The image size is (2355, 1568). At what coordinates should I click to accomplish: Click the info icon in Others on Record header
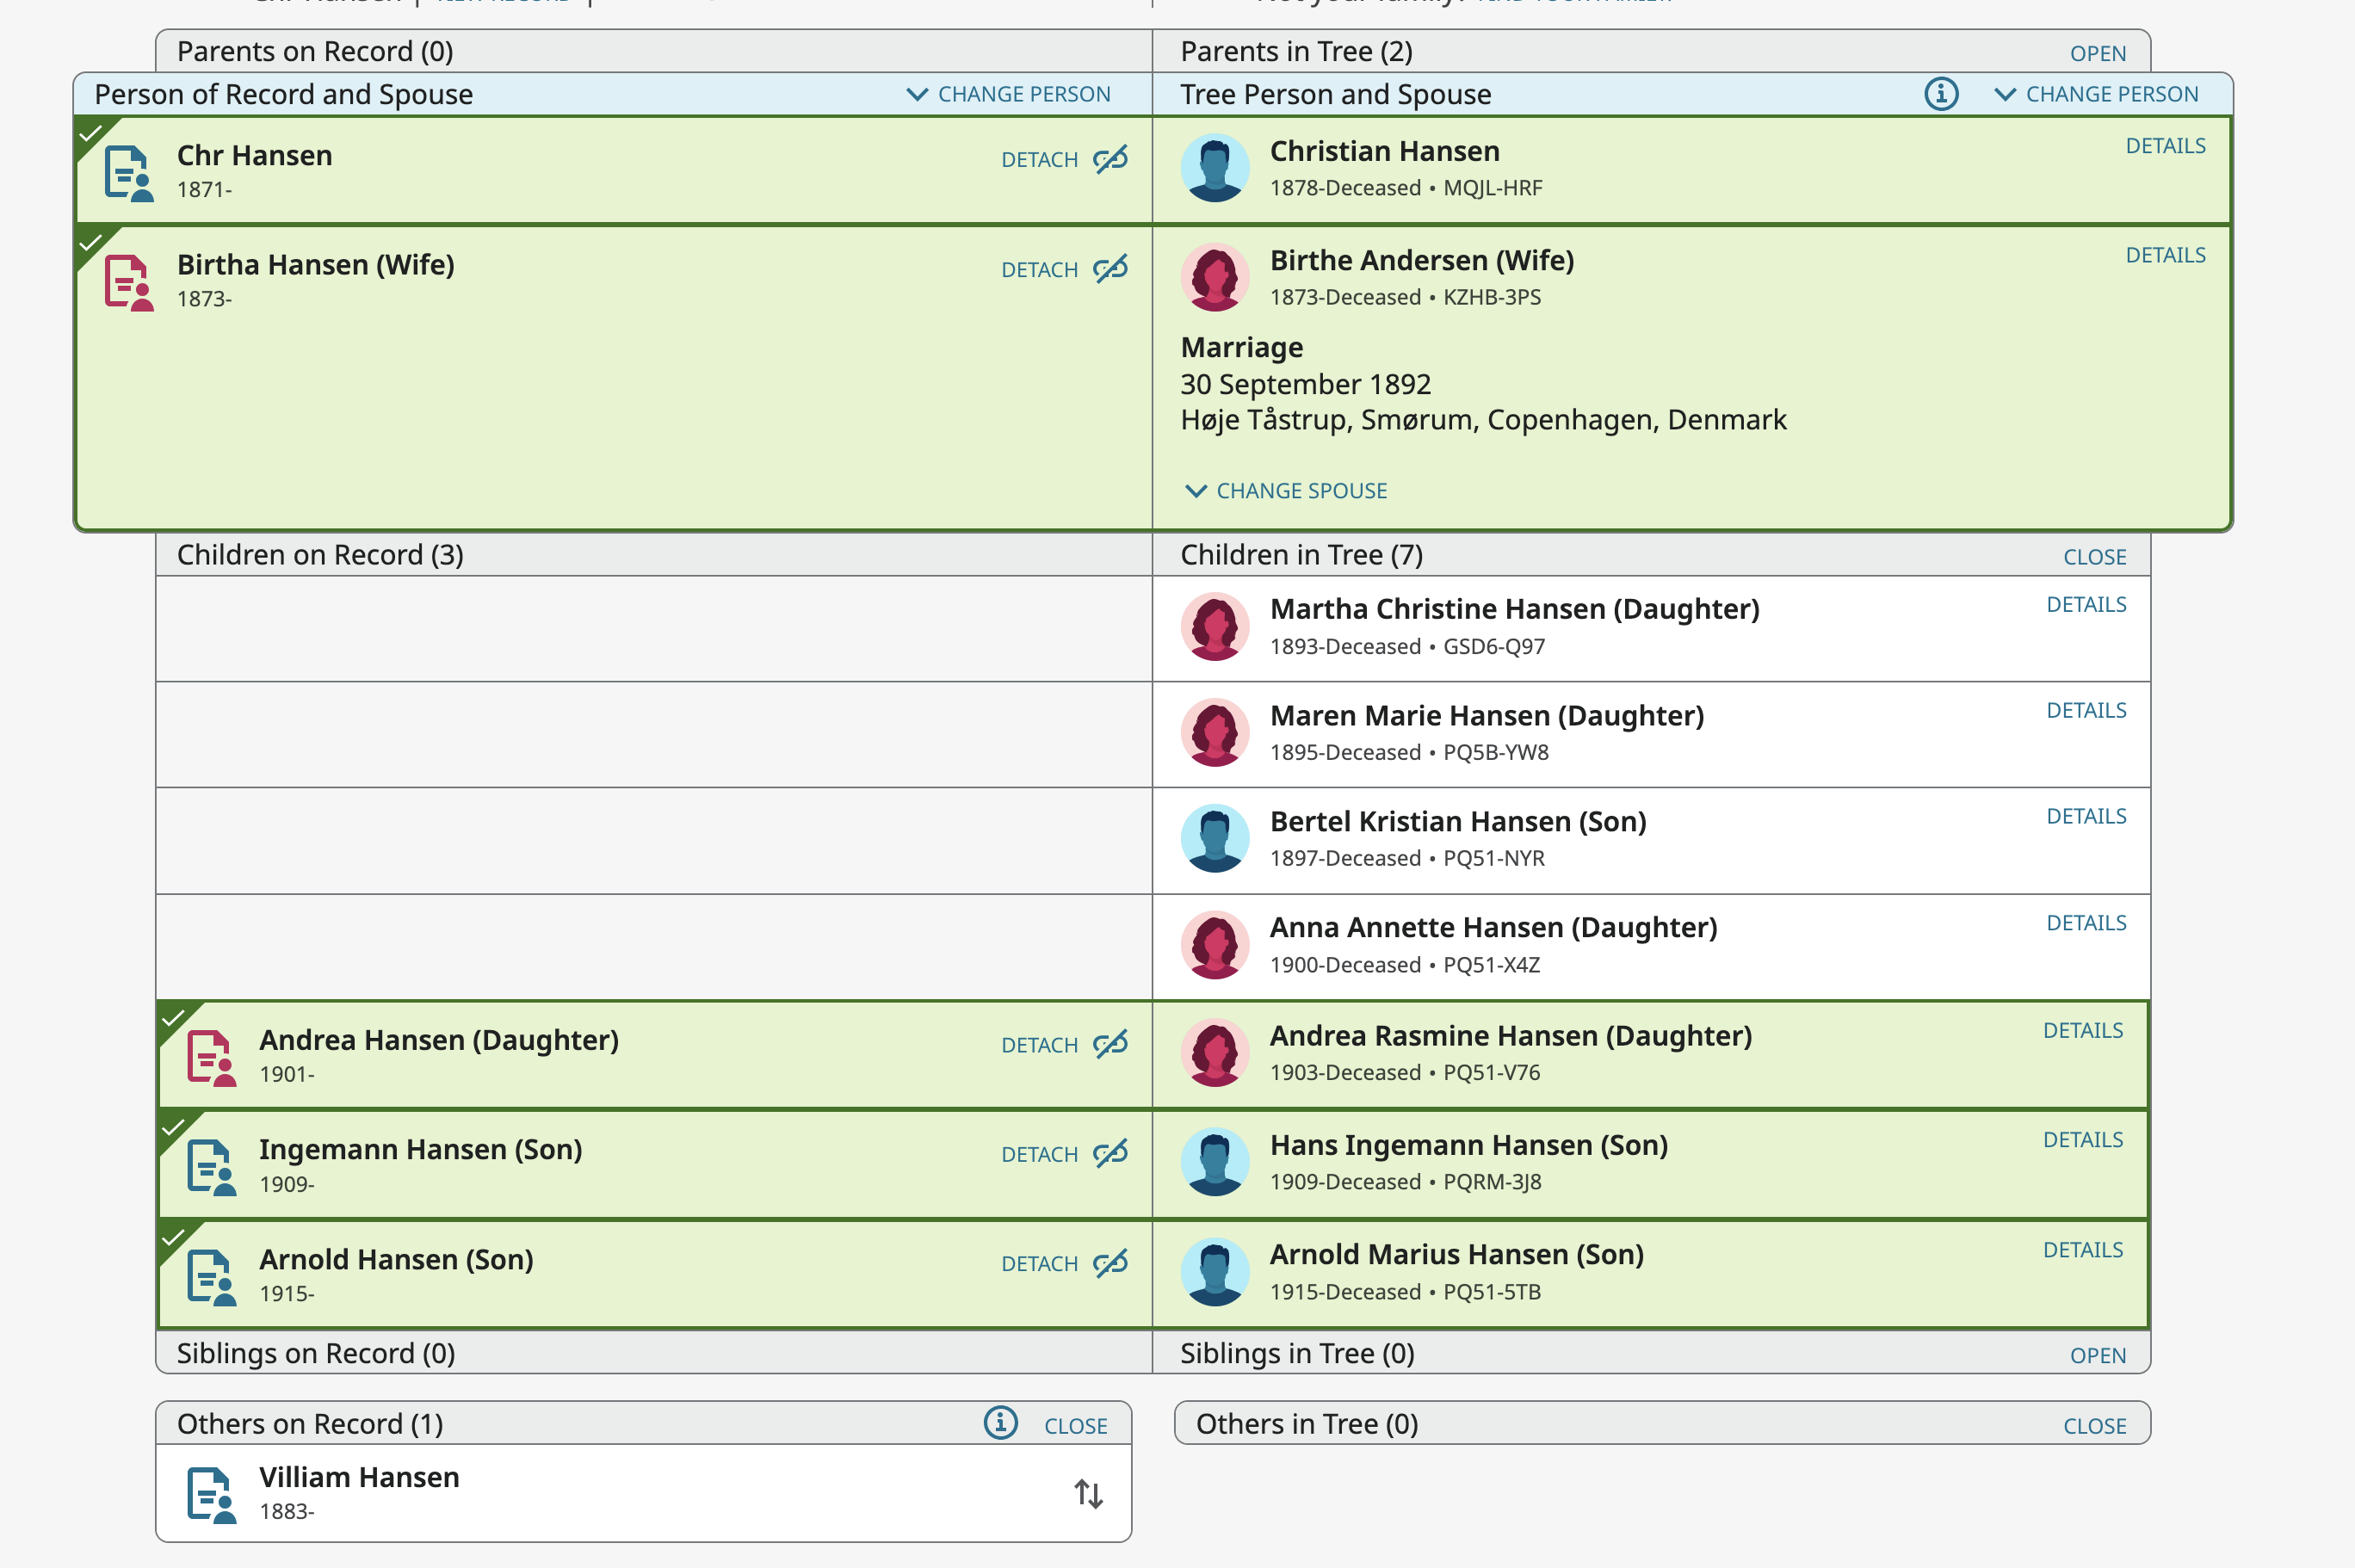coord(1000,1423)
